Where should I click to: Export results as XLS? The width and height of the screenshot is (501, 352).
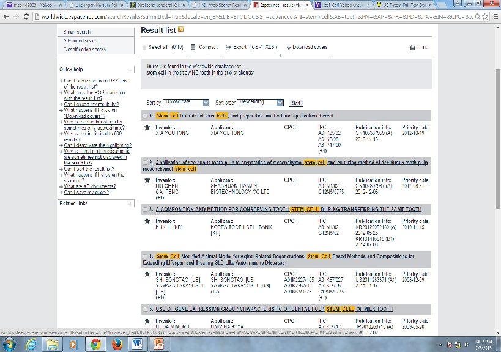coord(270,47)
